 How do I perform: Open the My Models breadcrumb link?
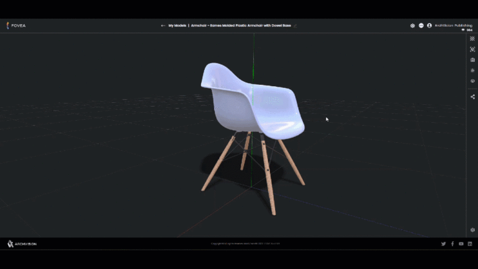[177, 25]
